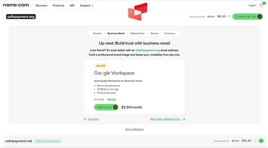
Task: Jump to the Checkout step
Action: click(x=170, y=34)
